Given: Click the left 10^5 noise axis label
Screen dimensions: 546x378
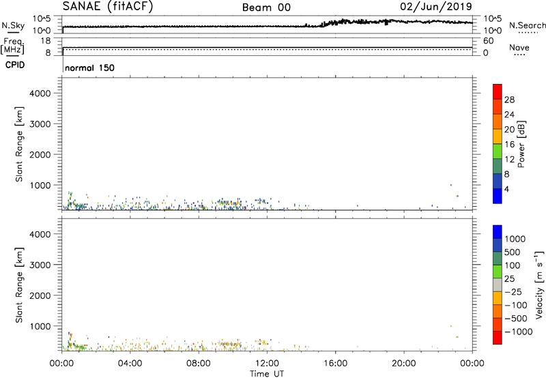Looking at the screenshot, I should (42, 18).
